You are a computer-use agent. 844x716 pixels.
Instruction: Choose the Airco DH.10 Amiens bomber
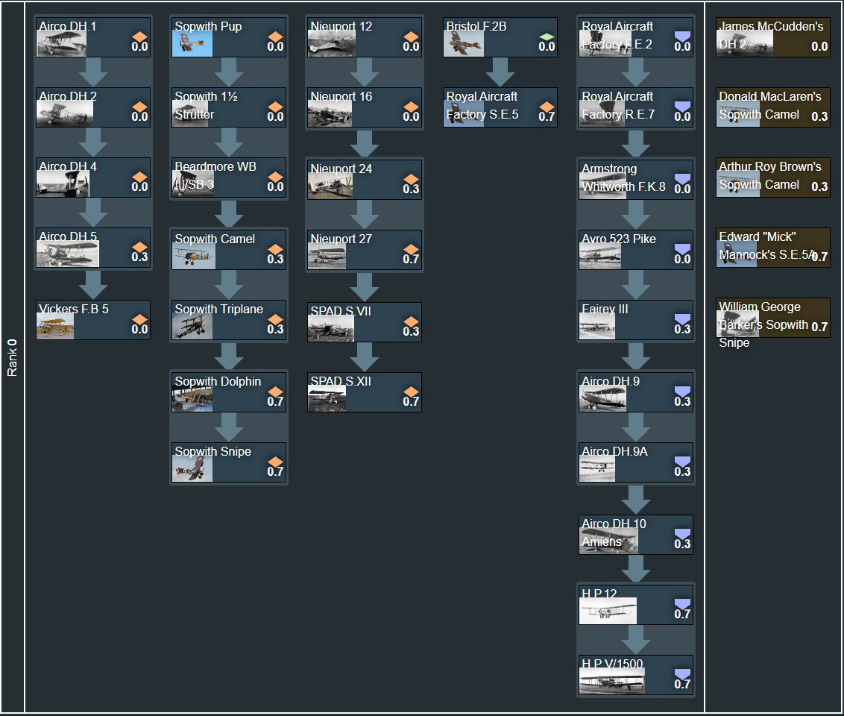click(636, 535)
